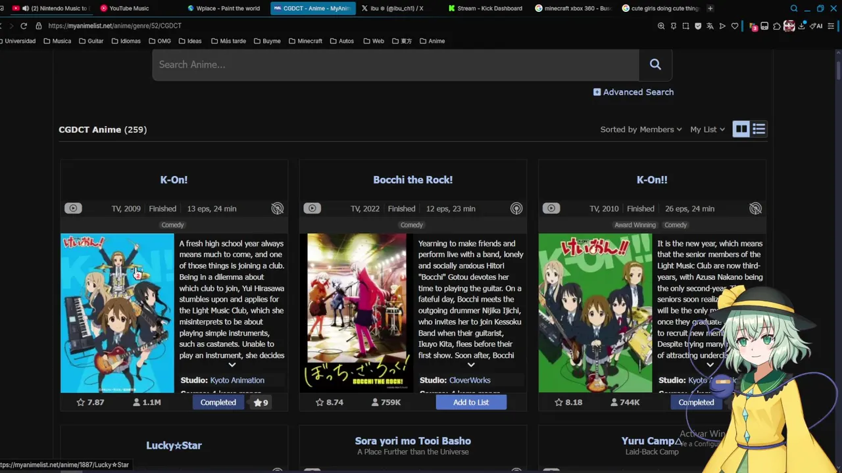
Task: Switch to tile view layout
Action: [741, 129]
